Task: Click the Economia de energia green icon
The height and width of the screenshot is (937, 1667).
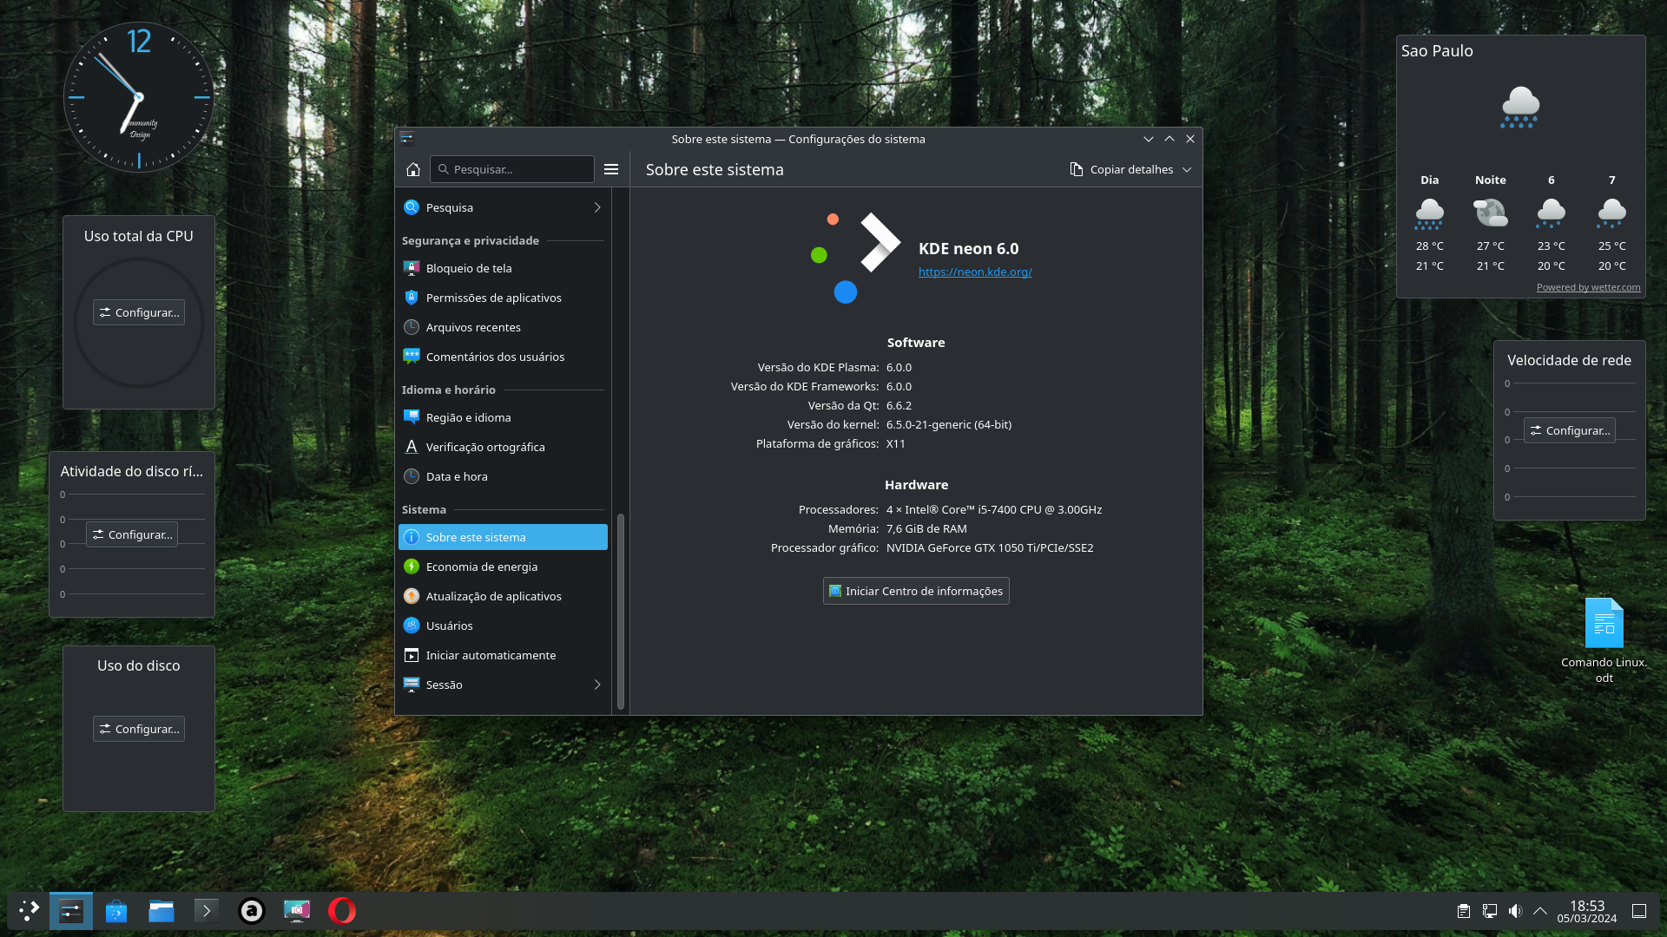Action: (412, 567)
